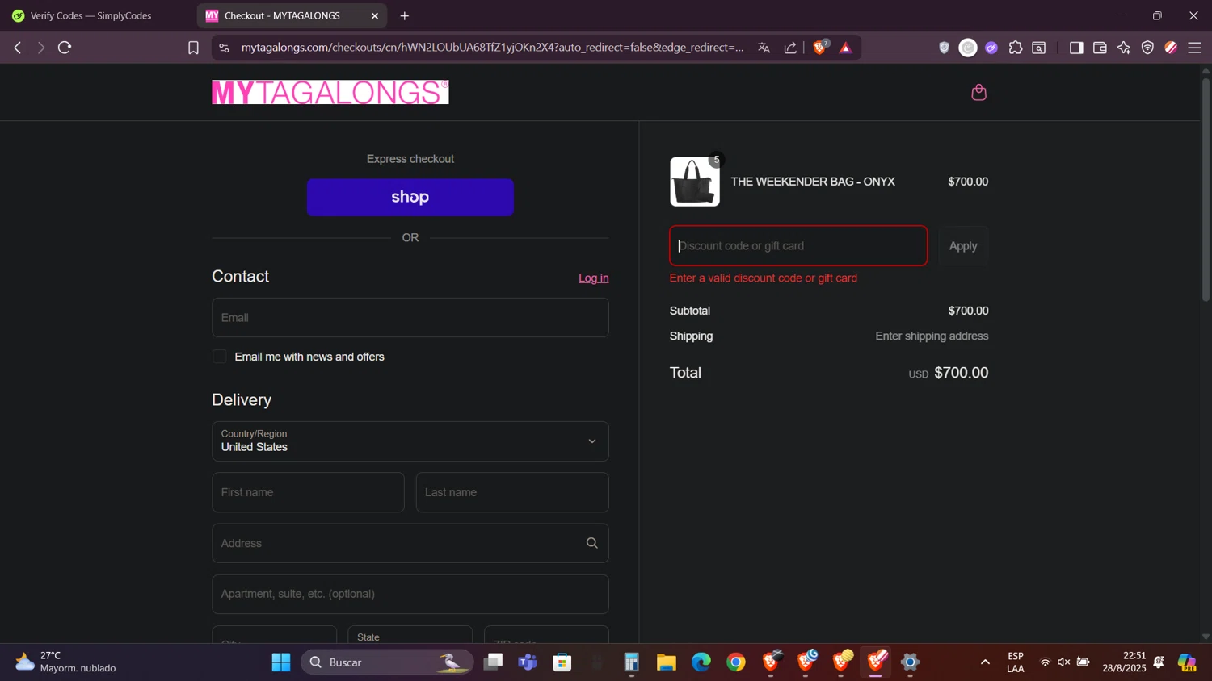Click the Address field
Image resolution: width=1212 pixels, height=681 pixels.
[x=410, y=543]
